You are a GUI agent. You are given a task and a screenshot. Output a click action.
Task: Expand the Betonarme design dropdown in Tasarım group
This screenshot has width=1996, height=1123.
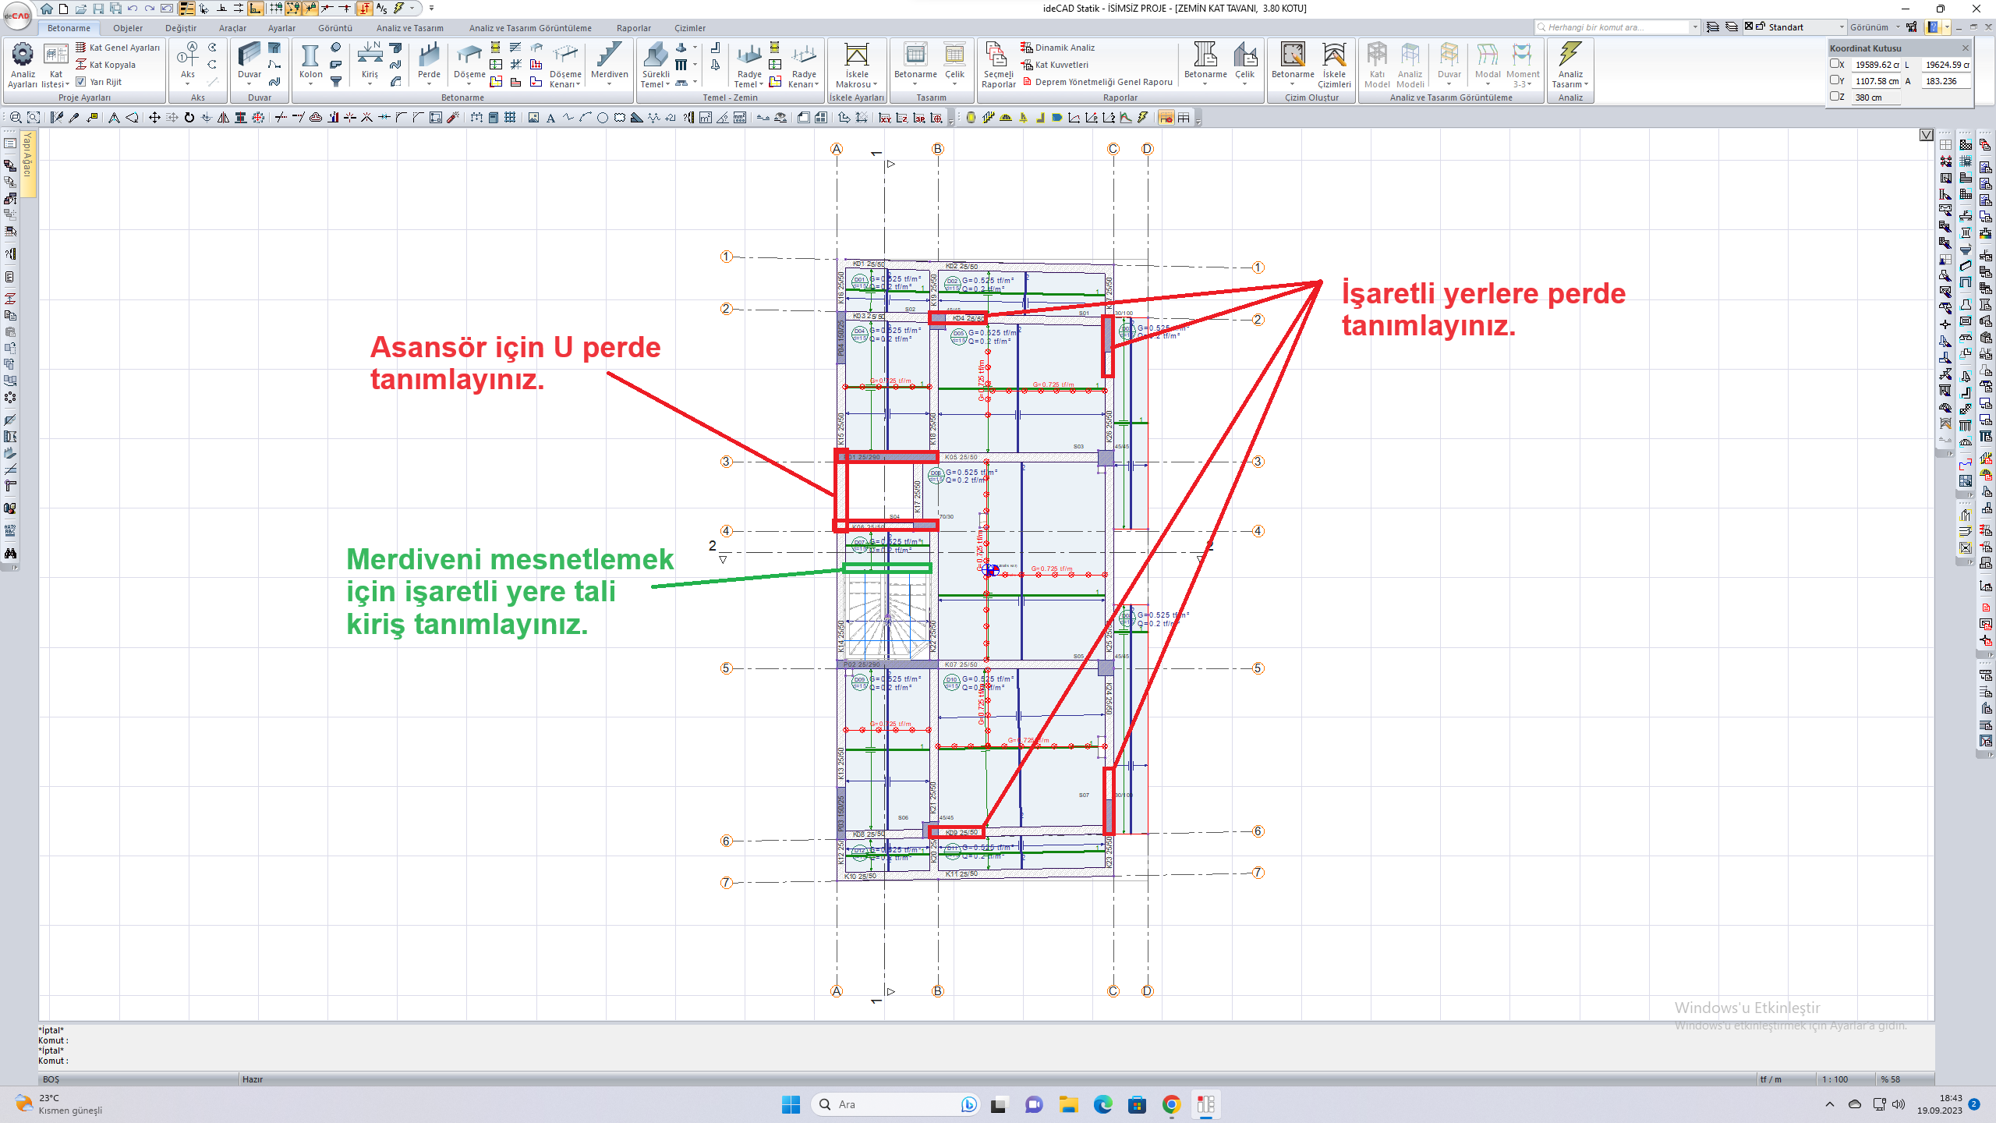tap(915, 84)
